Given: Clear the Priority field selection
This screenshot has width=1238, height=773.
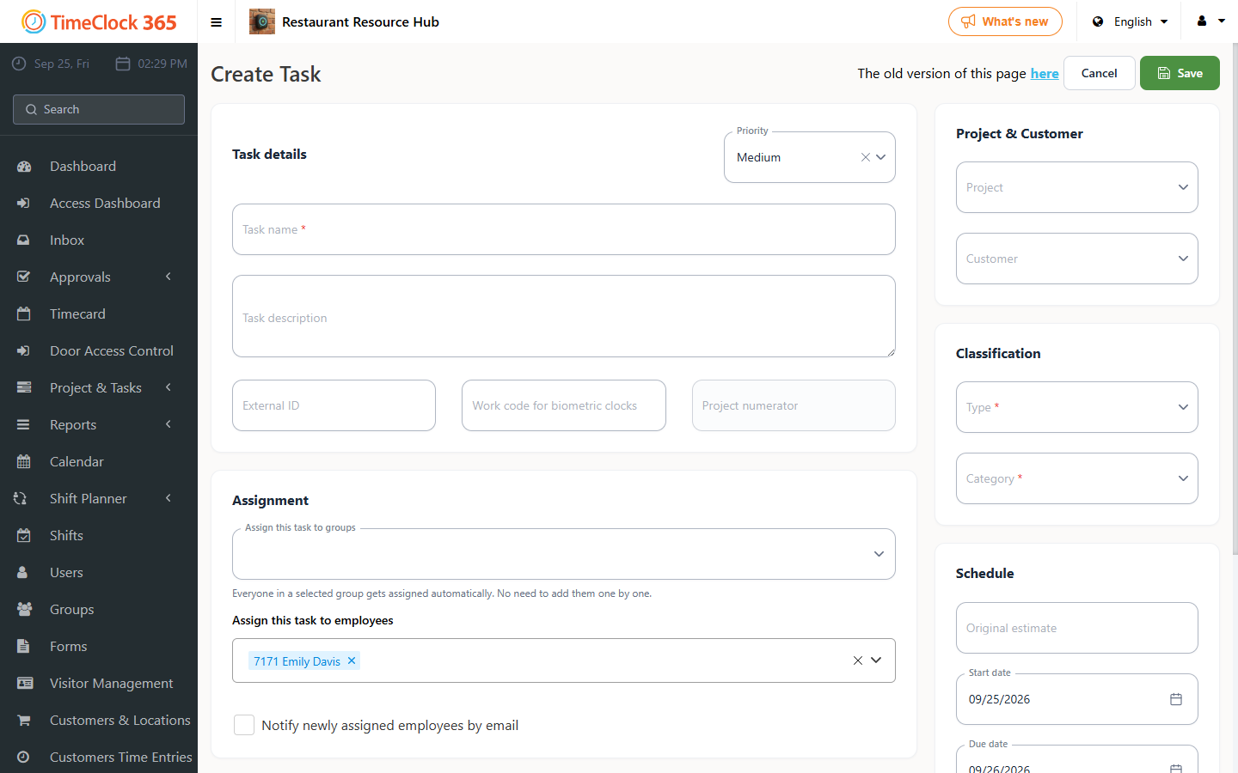Looking at the screenshot, I should click(865, 157).
